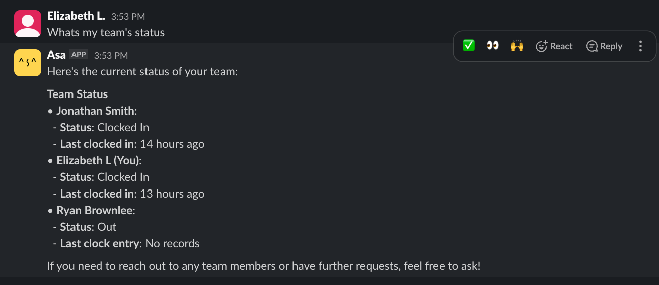Image resolution: width=659 pixels, height=285 pixels.
Task: Click the "Elizabeth L (You)" entry
Action: (99, 161)
